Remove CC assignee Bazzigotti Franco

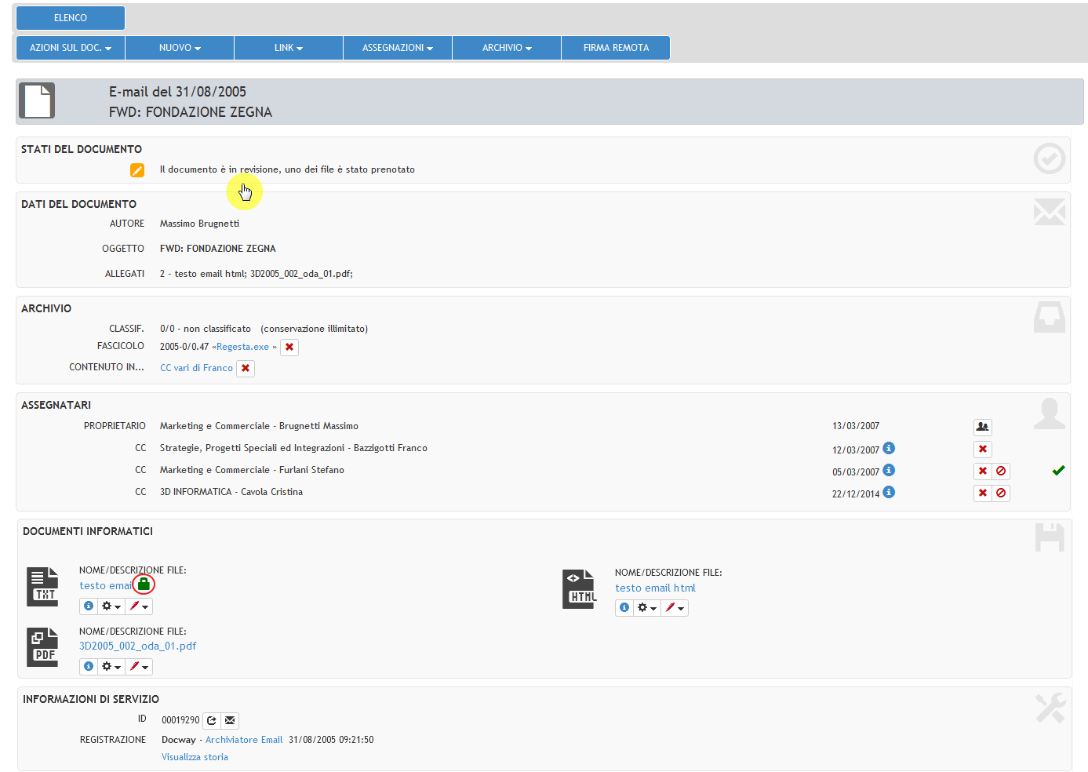[982, 450]
